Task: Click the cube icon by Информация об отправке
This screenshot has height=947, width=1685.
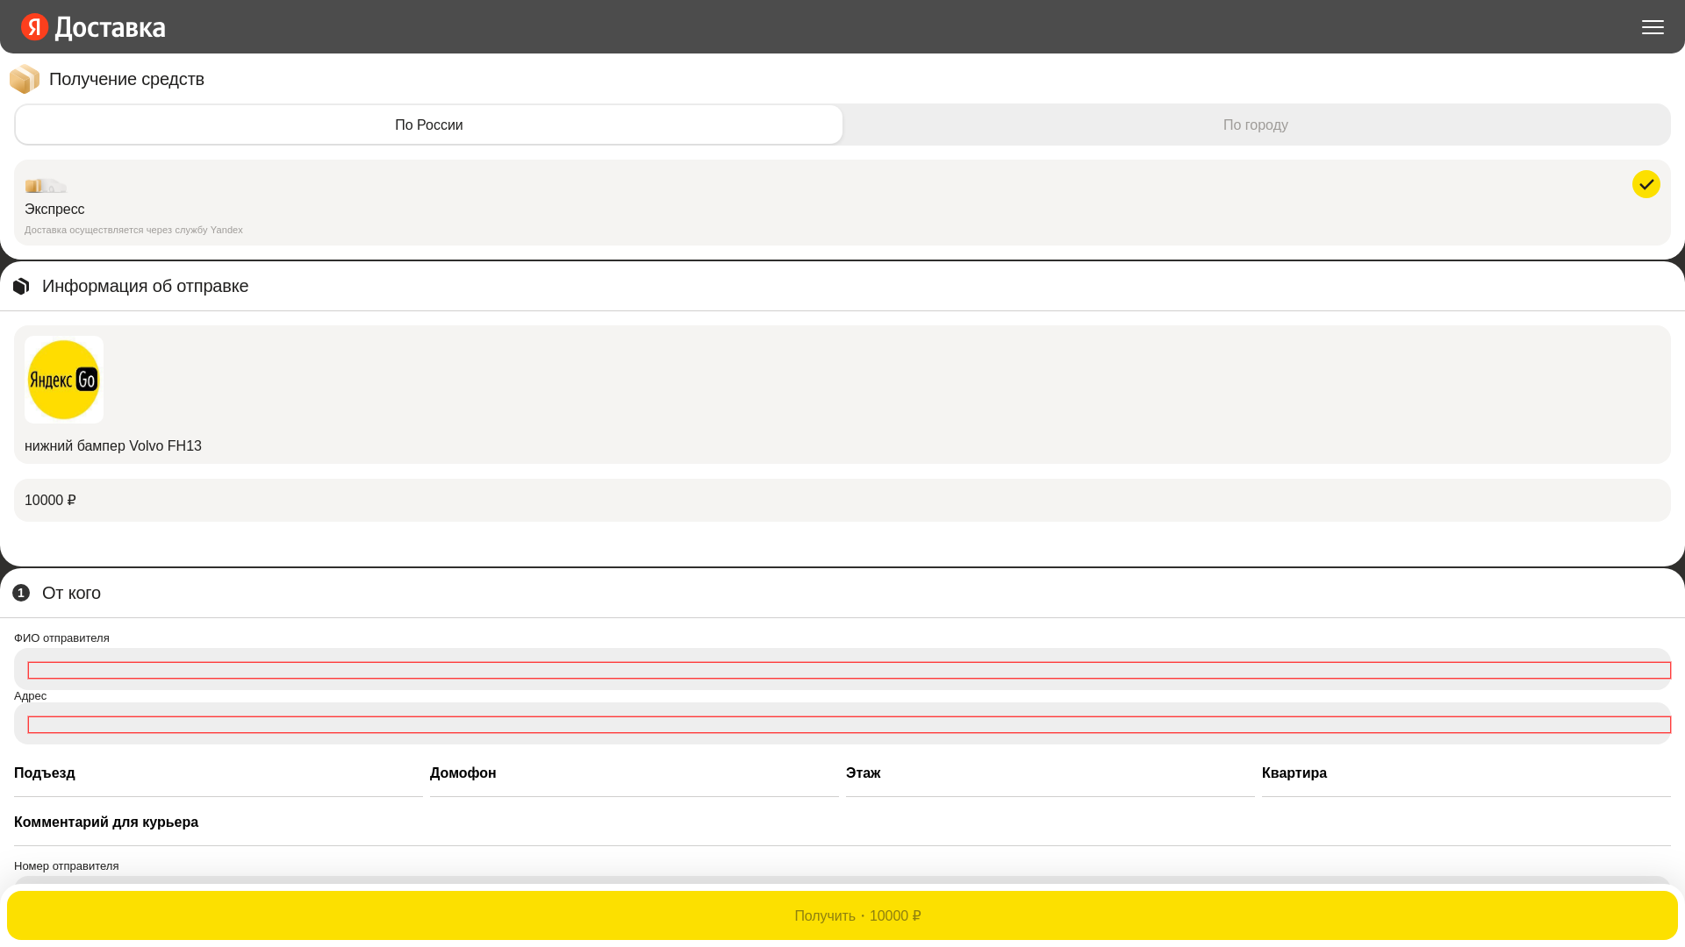Action: (x=21, y=286)
